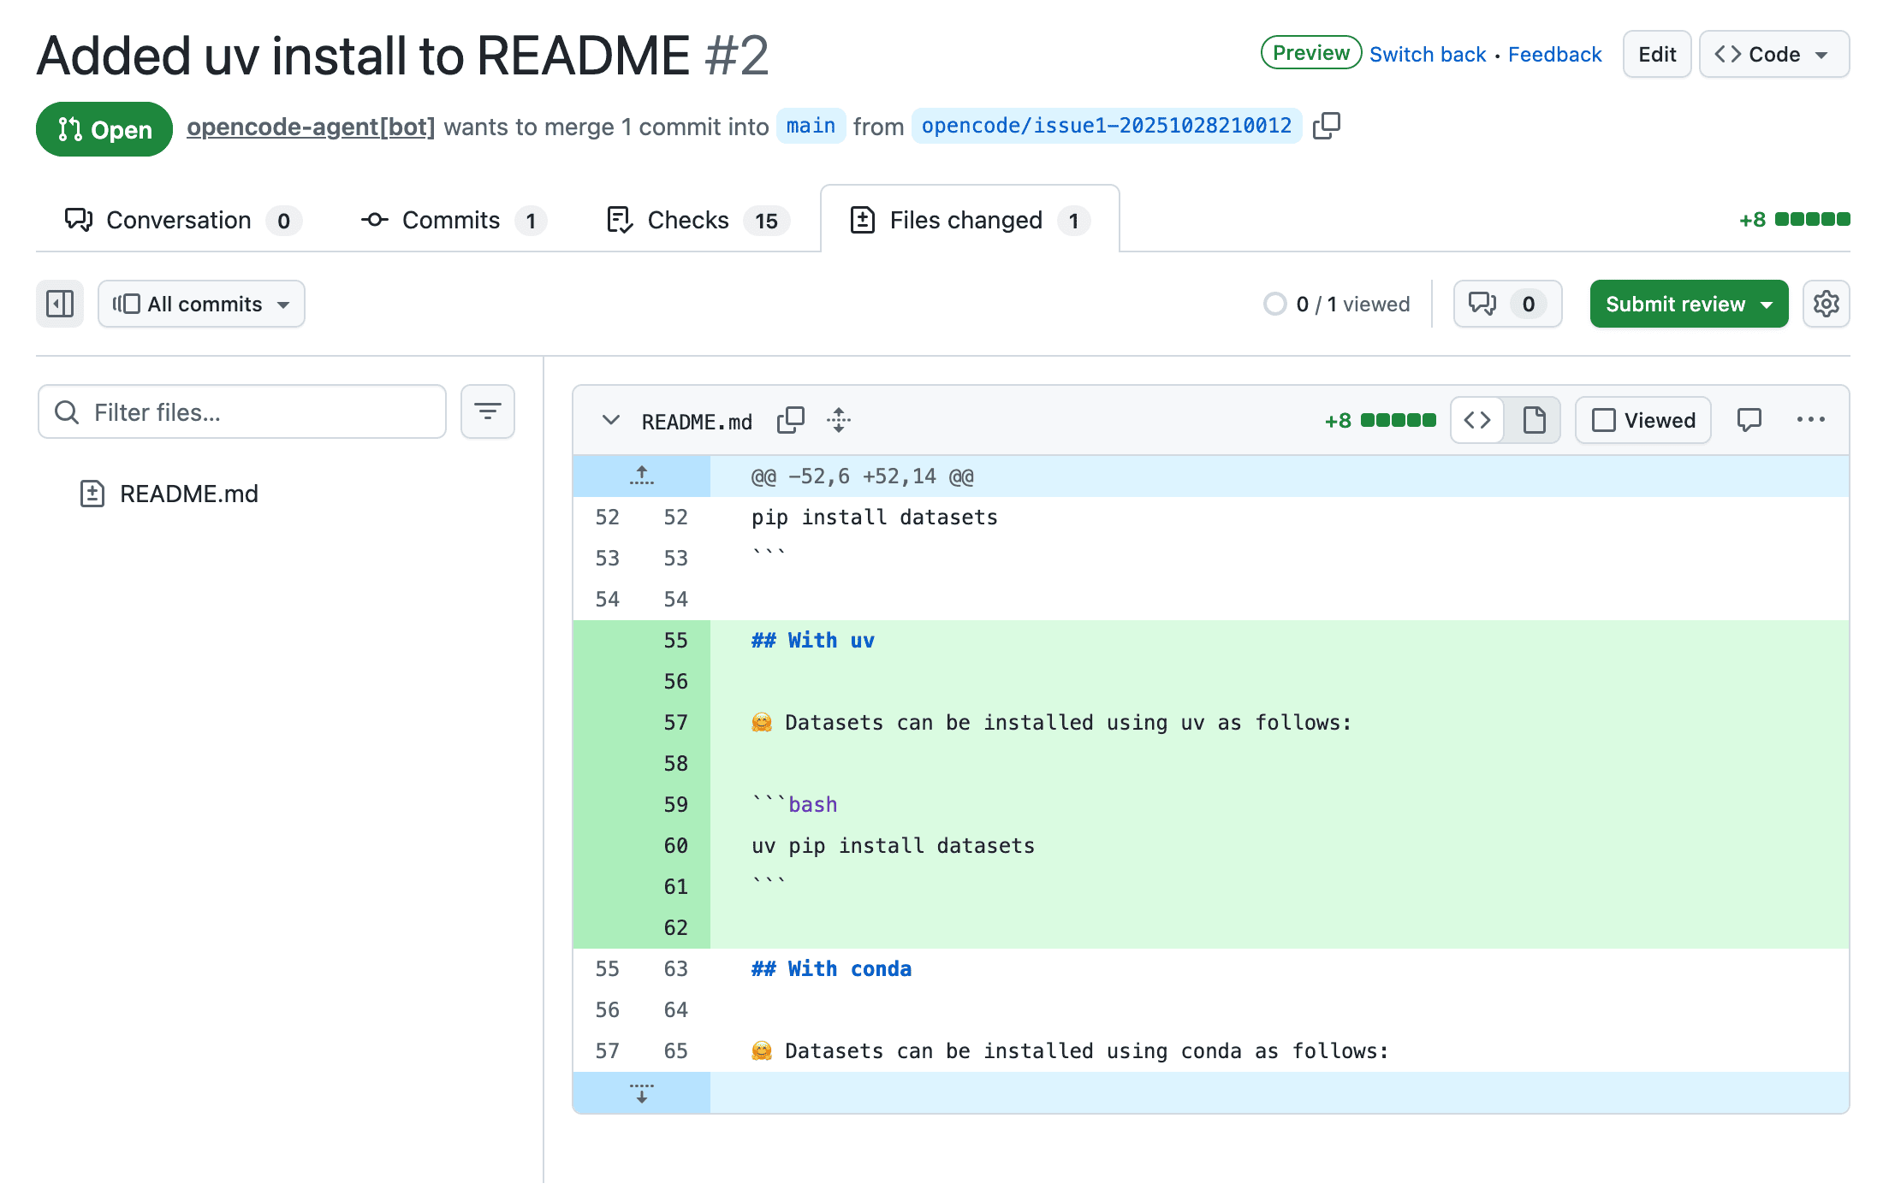Copy the README.md file path
The width and height of the screenshot is (1883, 1201).
[x=790, y=420]
